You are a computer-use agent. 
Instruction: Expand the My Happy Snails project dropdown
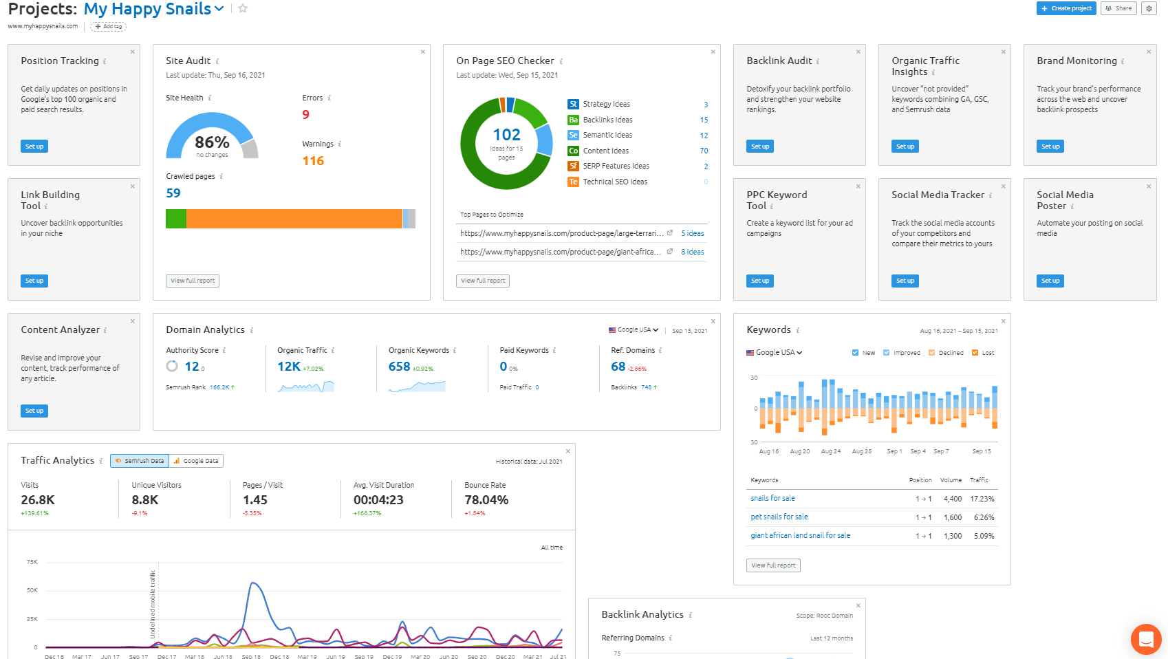pos(219,9)
